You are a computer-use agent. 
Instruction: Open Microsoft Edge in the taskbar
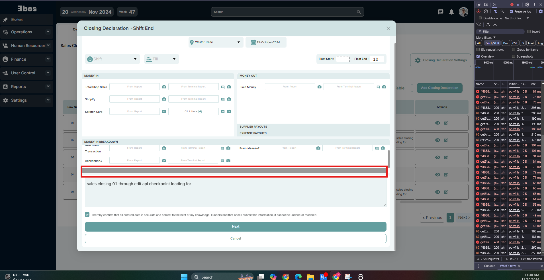(298, 277)
